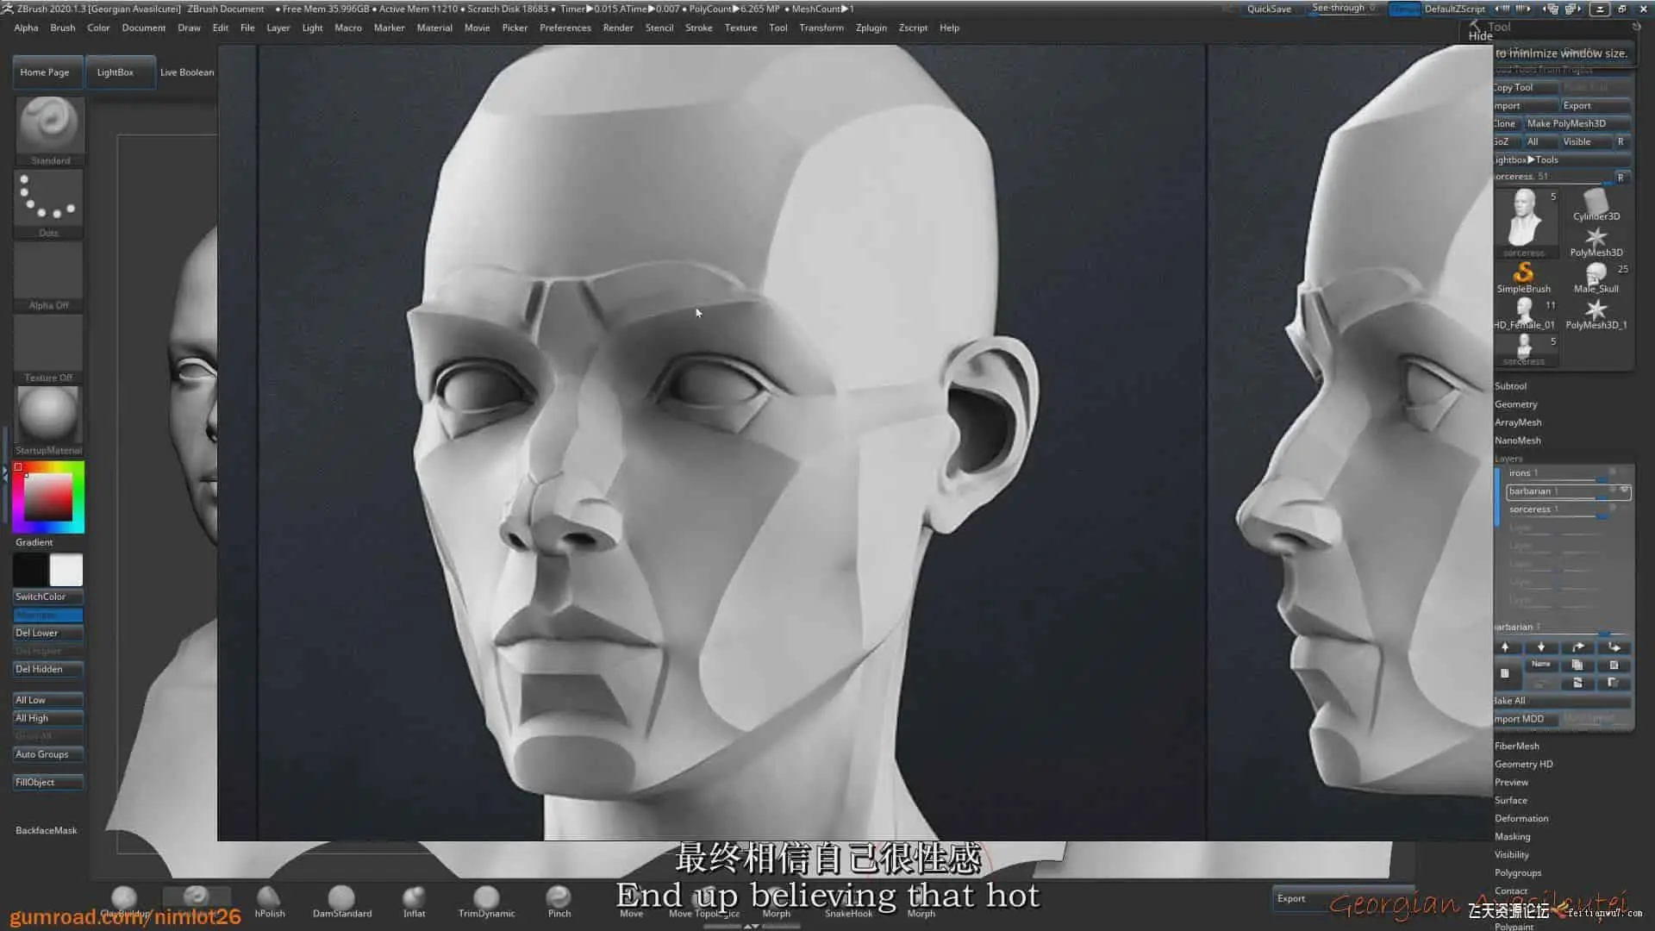Screen dimensions: 1655x931
Task: Click the Auto Groups button
Action: point(47,754)
